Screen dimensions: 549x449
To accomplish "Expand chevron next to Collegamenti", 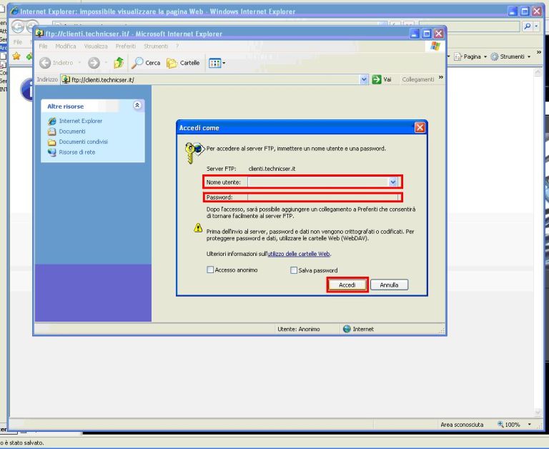I will pos(441,77).
